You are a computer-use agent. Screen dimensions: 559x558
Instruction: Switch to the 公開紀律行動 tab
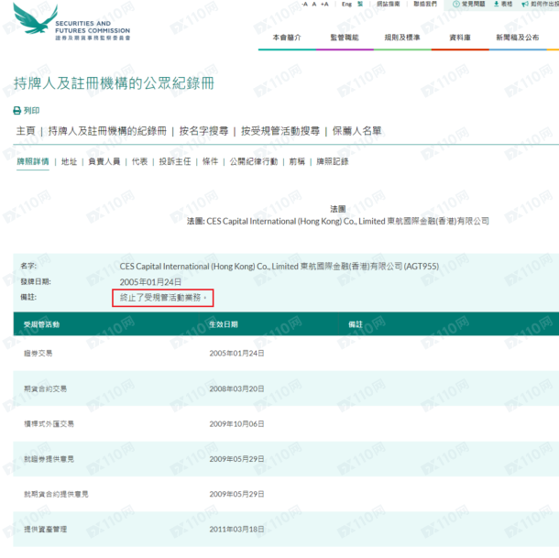[254, 161]
